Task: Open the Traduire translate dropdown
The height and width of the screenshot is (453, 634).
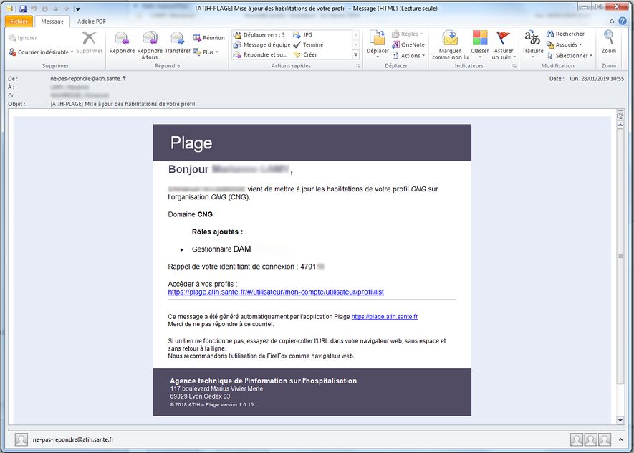Action: [532, 45]
